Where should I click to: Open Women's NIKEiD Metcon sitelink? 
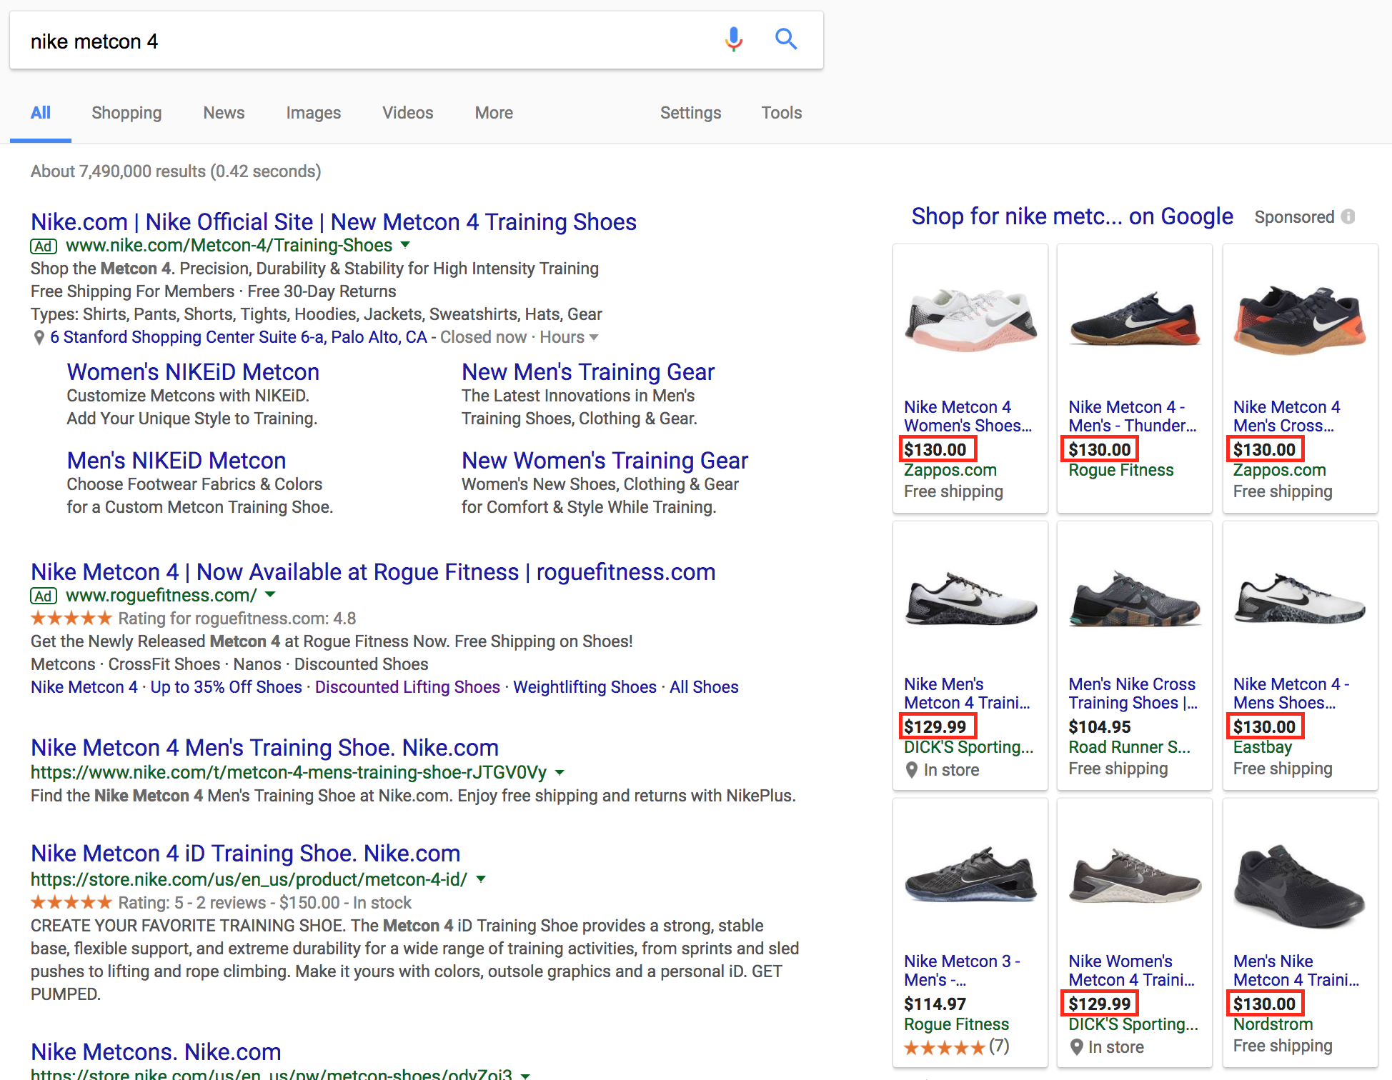[x=193, y=372]
